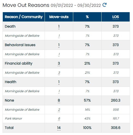The height and width of the screenshot is (135, 133).
Task: Click Morningside of Bellaire count 3 under Financial ability
Action: tap(59, 73)
